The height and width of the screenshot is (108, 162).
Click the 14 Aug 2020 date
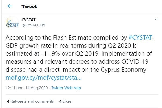tap(37, 88)
